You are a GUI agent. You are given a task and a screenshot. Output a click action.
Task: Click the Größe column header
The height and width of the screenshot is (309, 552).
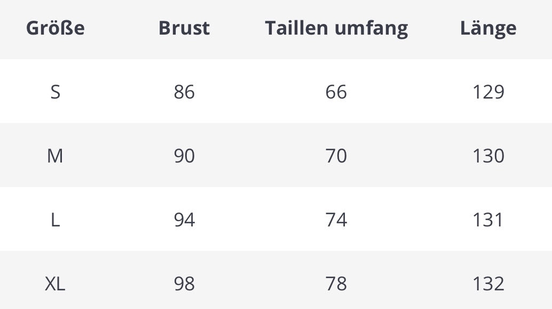55,28
